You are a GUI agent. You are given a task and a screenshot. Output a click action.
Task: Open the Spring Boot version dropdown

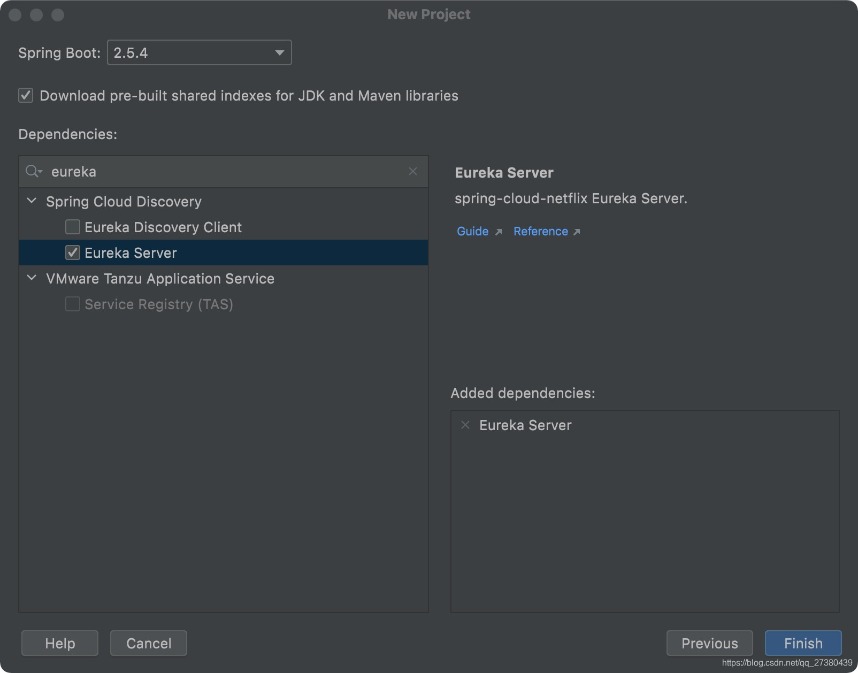pyautogui.click(x=199, y=52)
